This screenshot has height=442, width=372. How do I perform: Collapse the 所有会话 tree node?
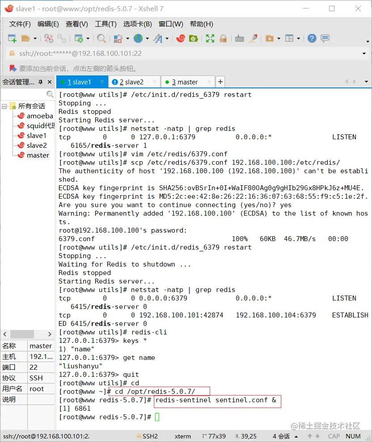tap(4, 106)
